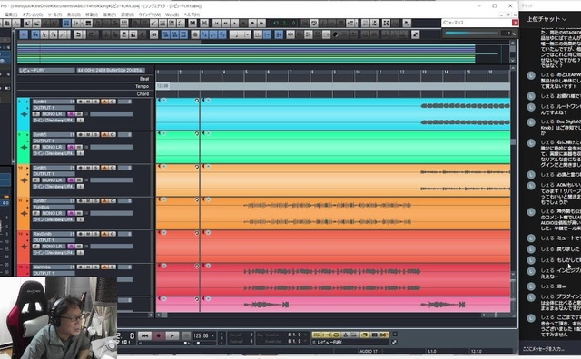Click the Synth6 track pan slider bar
This screenshot has width=581, height=359.
111,180
